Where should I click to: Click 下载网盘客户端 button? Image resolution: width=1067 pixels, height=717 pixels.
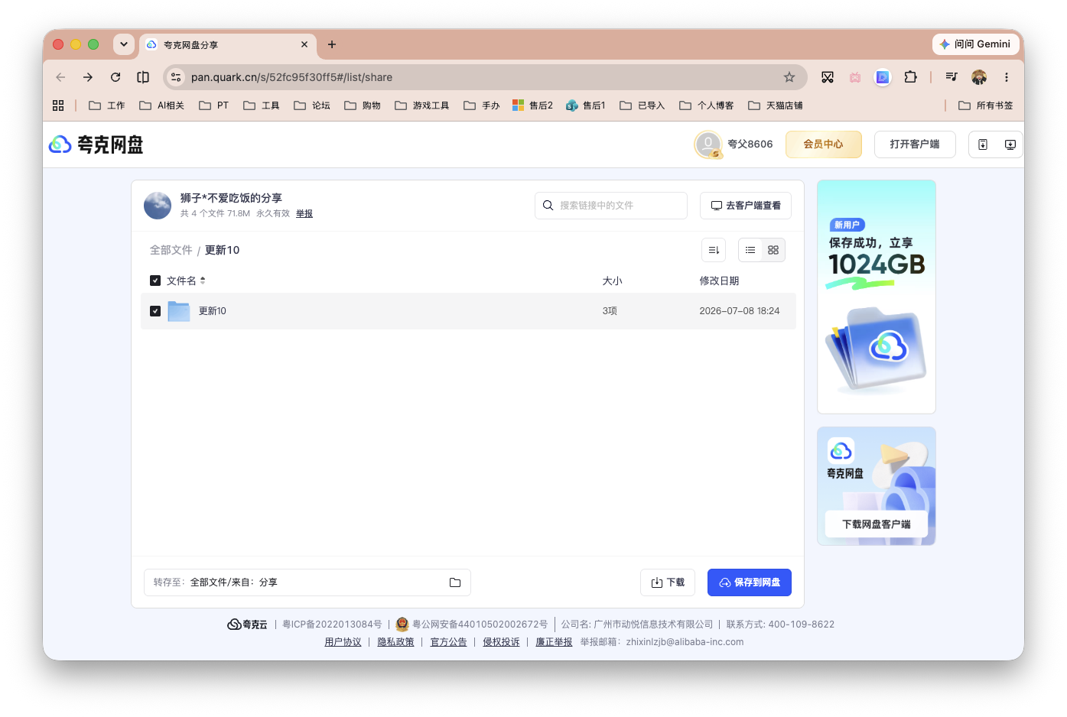(x=877, y=524)
